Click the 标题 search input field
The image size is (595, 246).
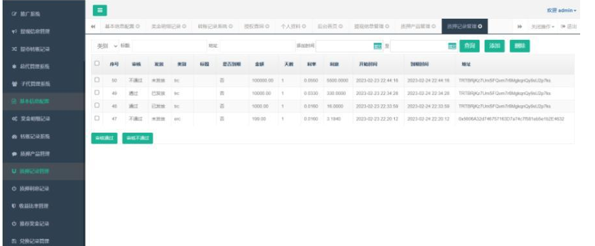169,46
